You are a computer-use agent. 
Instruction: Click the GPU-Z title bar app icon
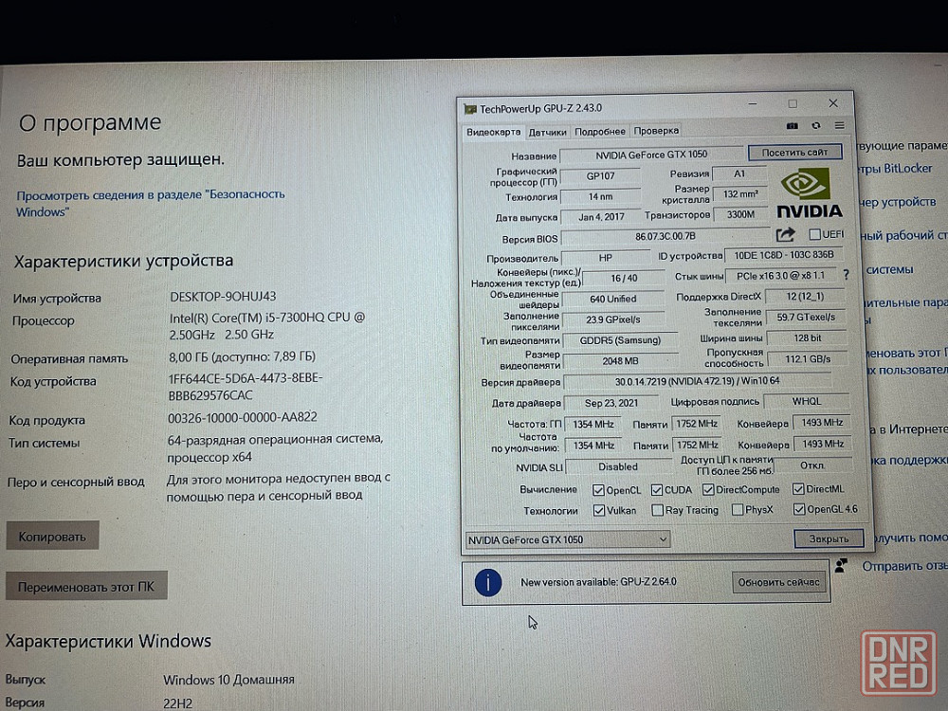tap(470, 109)
